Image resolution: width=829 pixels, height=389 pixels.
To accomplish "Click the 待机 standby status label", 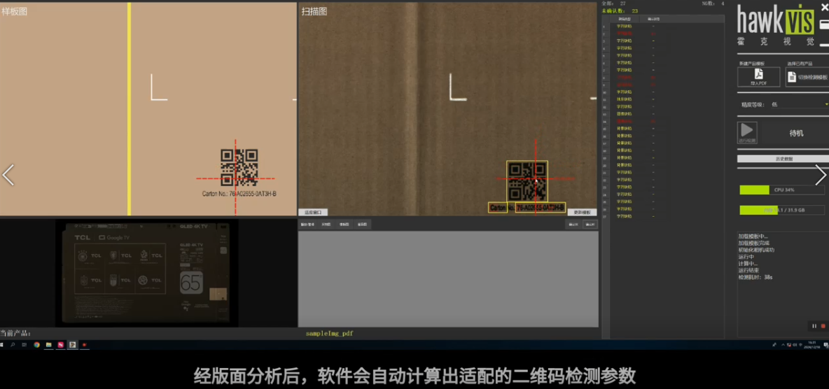I will (x=796, y=133).
